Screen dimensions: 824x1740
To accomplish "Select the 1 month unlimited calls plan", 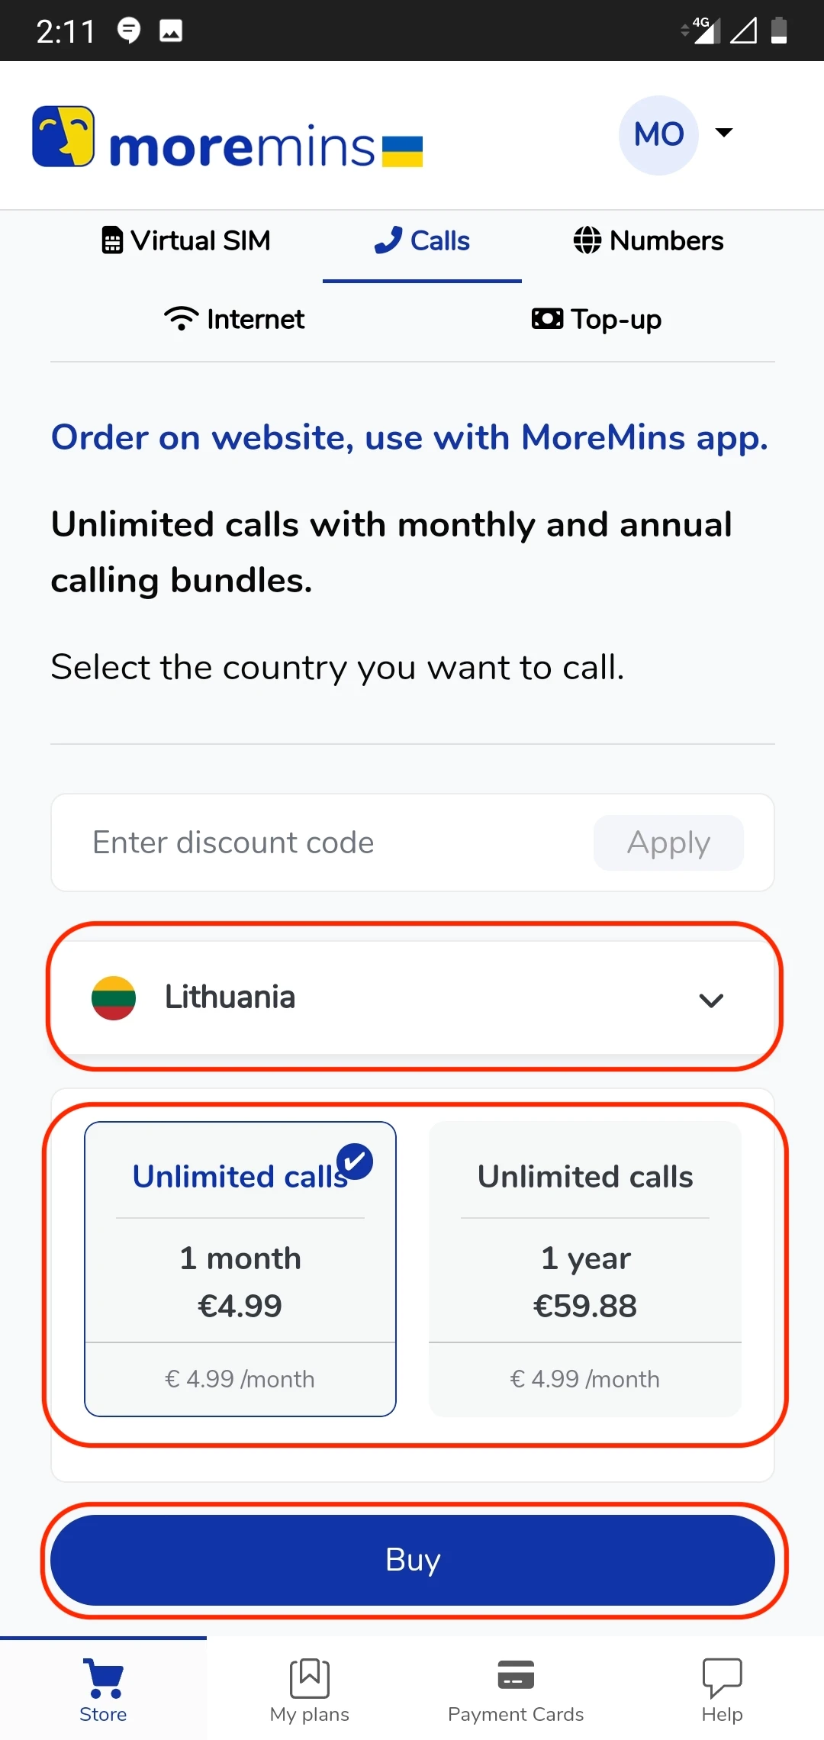I will (x=240, y=1268).
